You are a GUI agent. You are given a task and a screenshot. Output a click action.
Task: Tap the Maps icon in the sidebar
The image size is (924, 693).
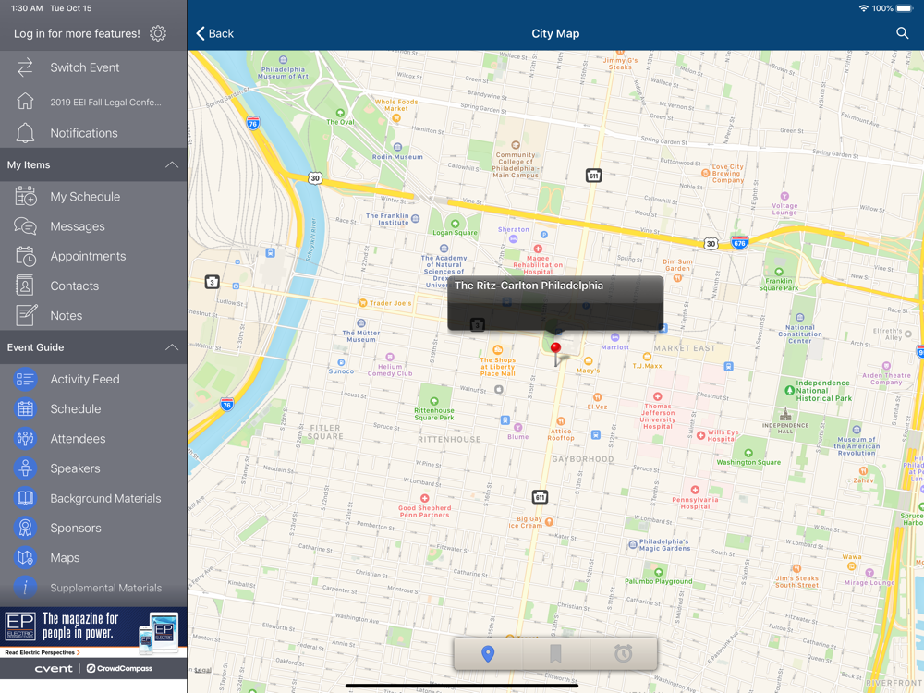point(25,557)
